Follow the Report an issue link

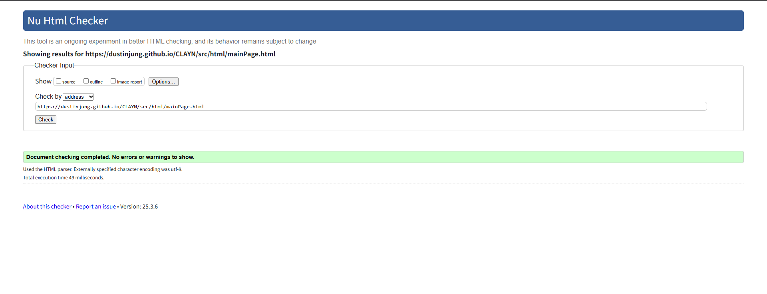pos(96,207)
